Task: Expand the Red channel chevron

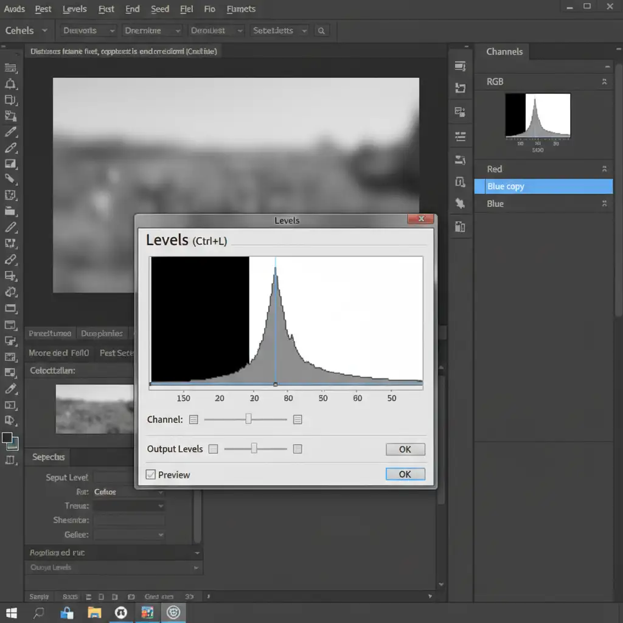Action: [604, 169]
